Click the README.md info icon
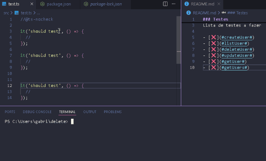This screenshot has height=161, width=266. click(186, 4)
